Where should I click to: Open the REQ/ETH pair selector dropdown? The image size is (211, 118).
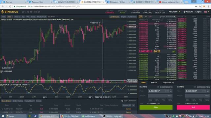[174, 12]
